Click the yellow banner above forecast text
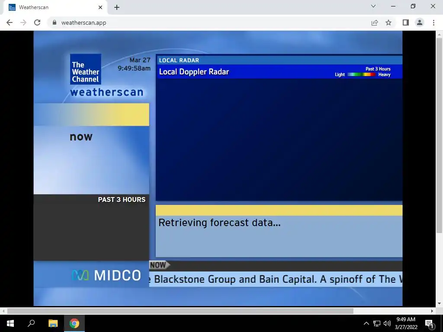The width and height of the screenshot is (443, 332). tap(279, 211)
